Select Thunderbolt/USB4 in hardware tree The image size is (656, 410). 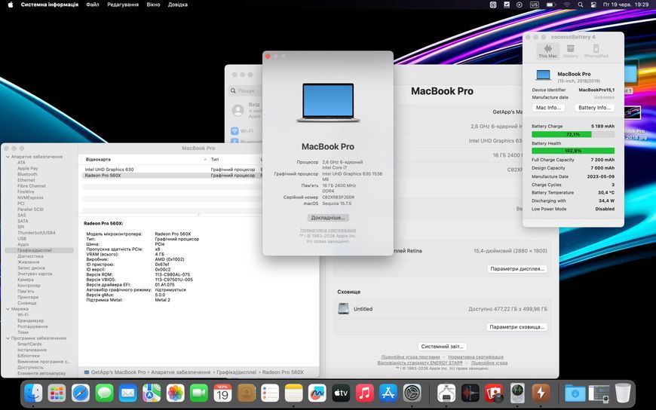36,233
